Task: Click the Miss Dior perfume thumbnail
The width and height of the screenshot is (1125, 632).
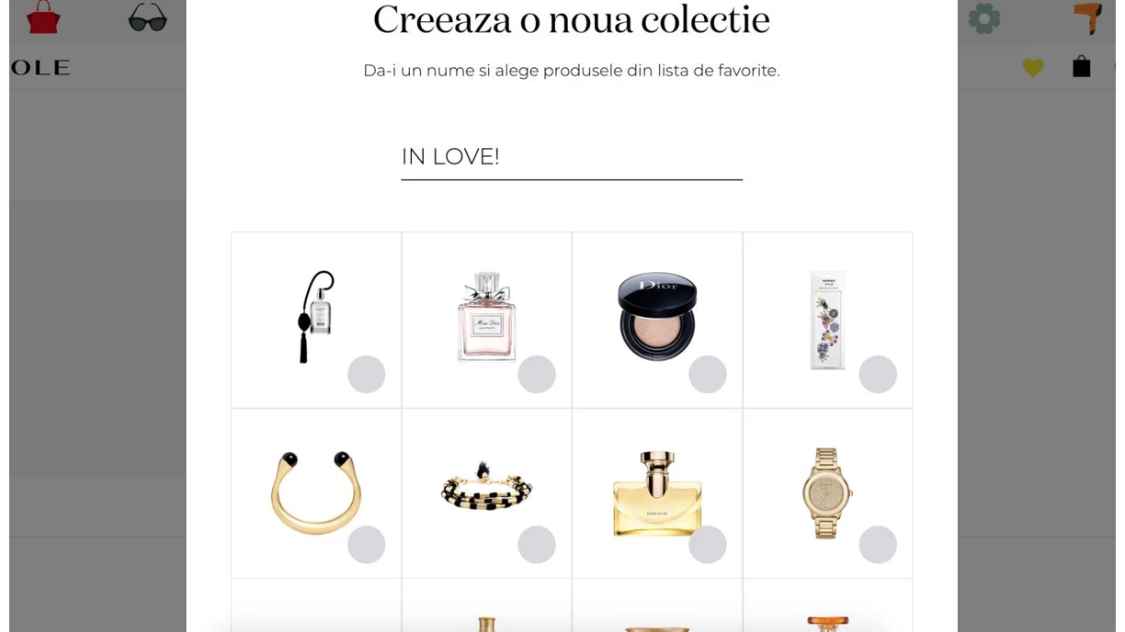Action: click(x=486, y=317)
